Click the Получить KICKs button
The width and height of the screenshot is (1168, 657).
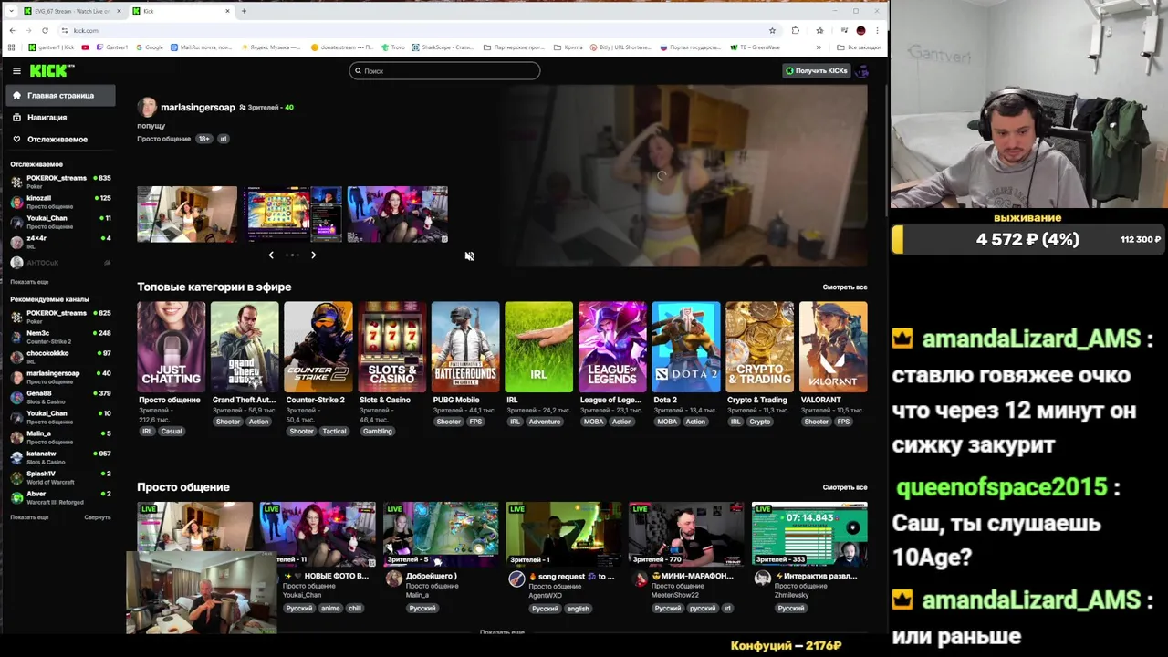817,70
